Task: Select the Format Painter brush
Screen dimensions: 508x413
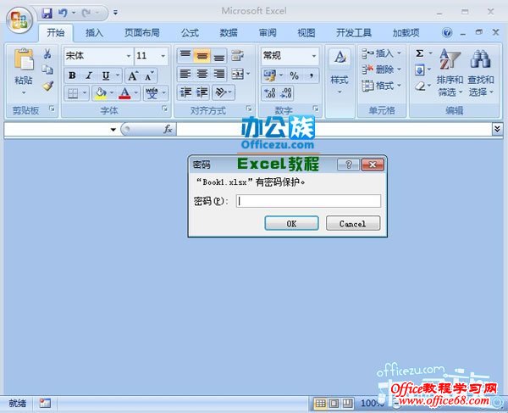Action: pos(48,86)
